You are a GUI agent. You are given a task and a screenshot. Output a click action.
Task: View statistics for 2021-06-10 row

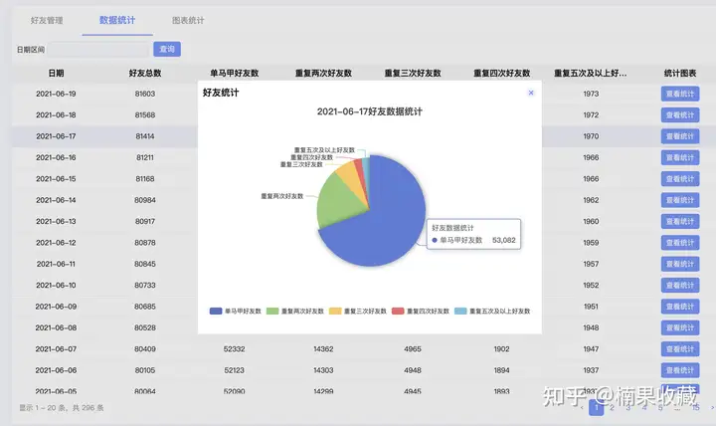pyautogui.click(x=680, y=286)
